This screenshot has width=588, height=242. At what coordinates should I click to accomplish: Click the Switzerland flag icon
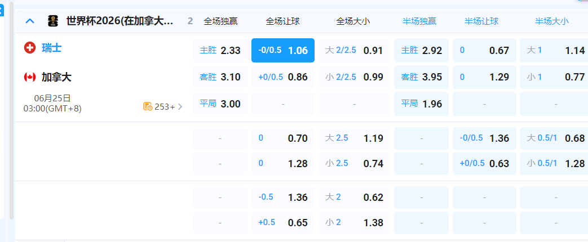[30, 48]
